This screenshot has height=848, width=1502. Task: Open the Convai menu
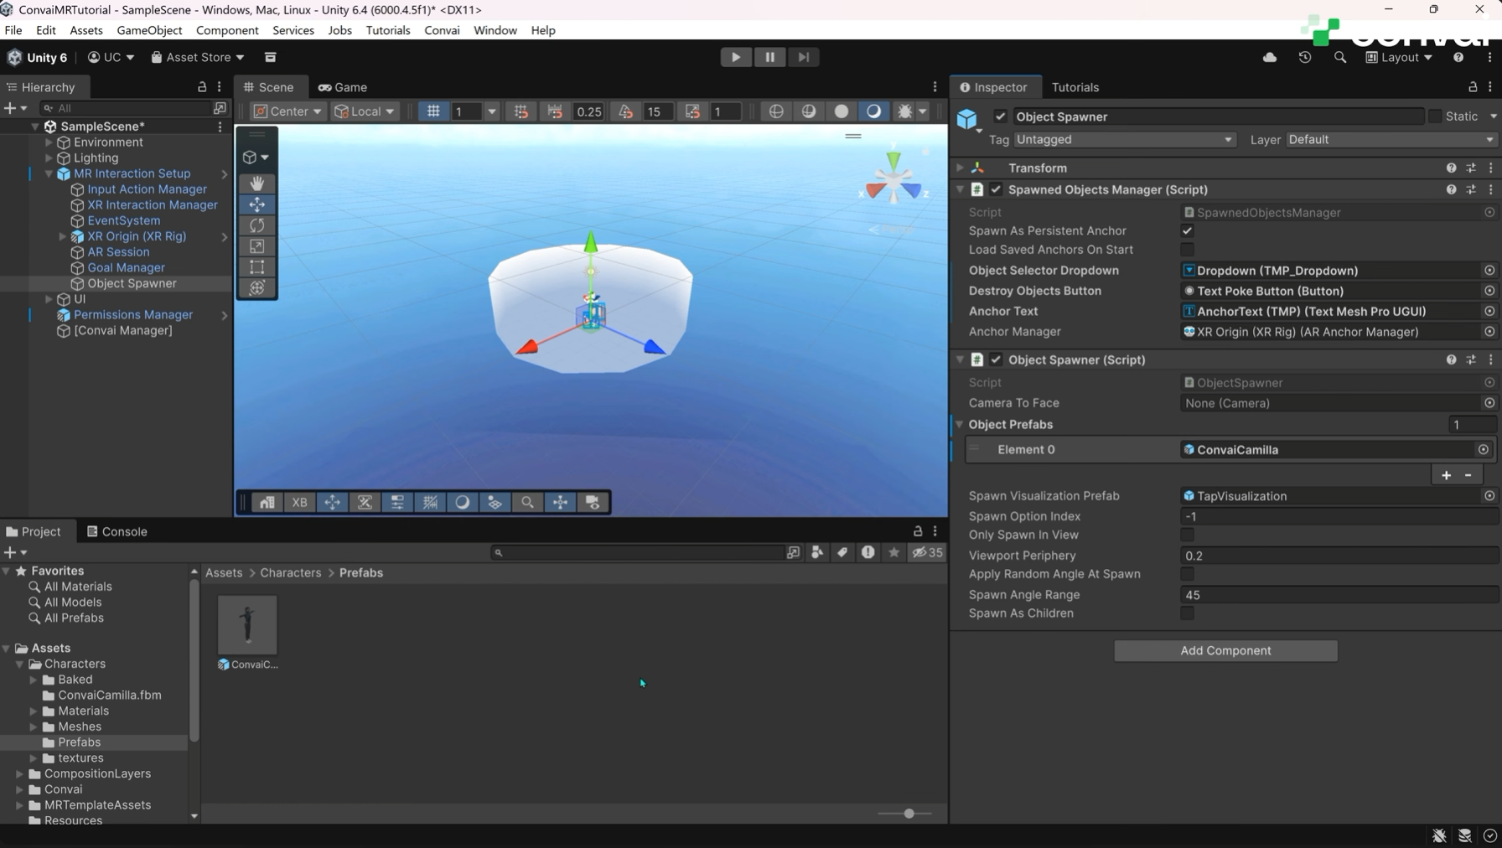point(442,30)
